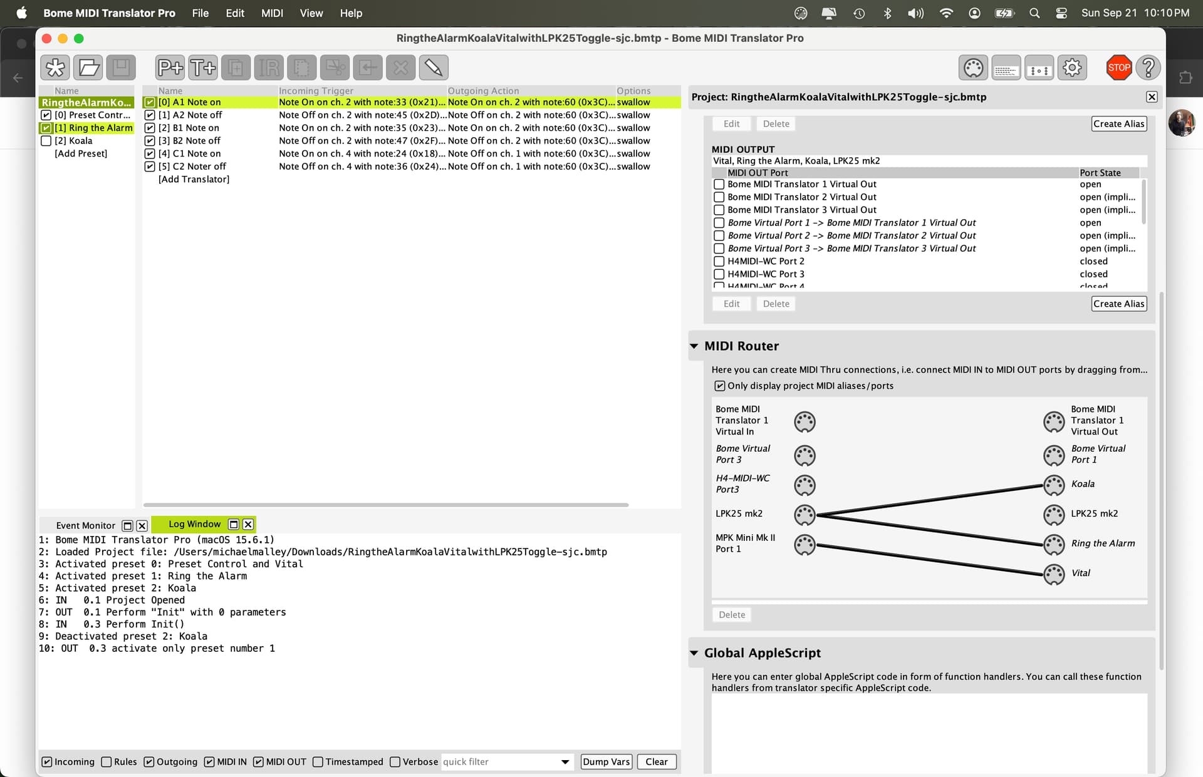Click the Dump Vars button
Image resolution: width=1203 pixels, height=777 pixels.
(606, 762)
